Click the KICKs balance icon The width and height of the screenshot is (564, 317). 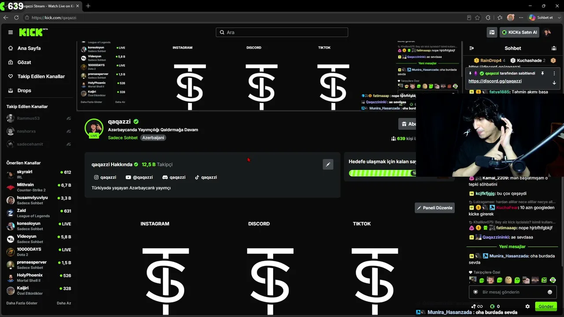coord(492,306)
